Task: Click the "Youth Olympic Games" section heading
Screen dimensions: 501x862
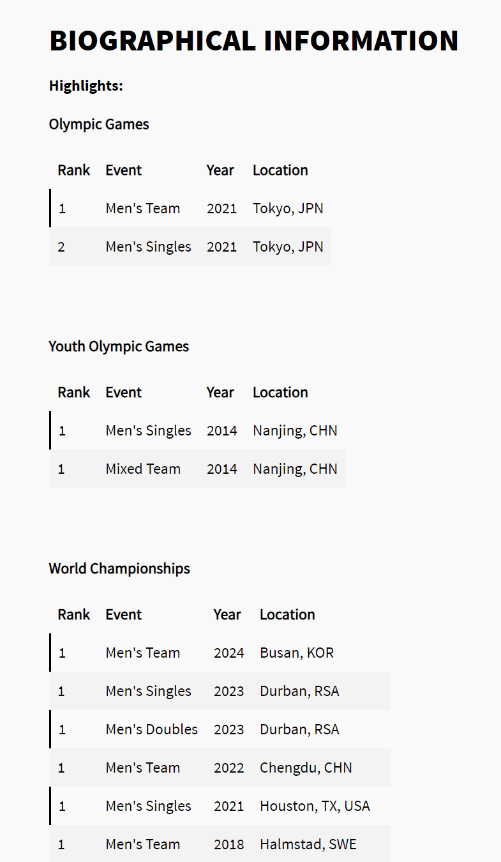Action: [119, 346]
